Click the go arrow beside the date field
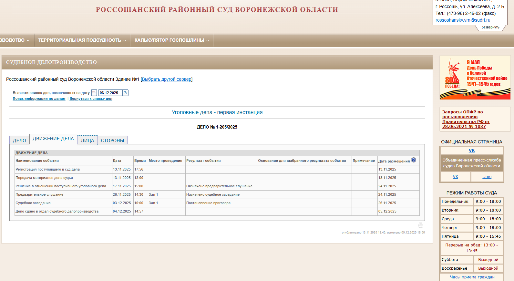This screenshot has width=514, height=281. pyautogui.click(x=126, y=93)
